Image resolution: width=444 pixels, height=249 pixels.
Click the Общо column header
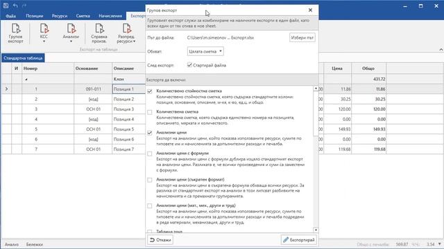pos(368,68)
